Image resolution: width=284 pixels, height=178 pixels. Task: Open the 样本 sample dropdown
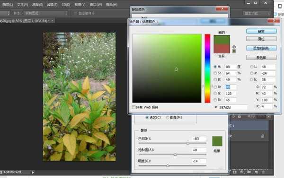click(46, 13)
